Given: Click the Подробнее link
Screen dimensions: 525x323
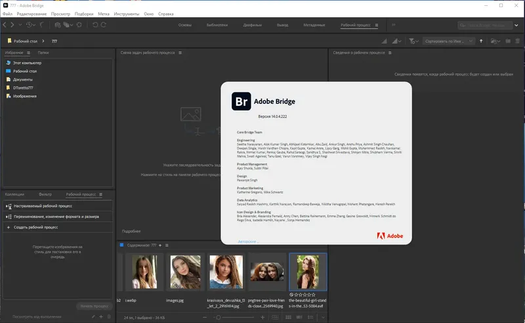Looking at the screenshot, I should click(131, 231).
